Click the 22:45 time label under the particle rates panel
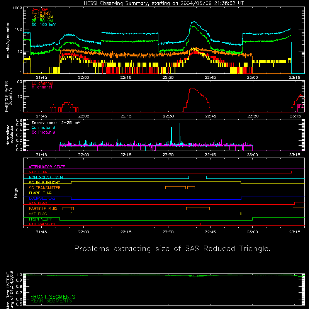309x309 pixels. click(x=211, y=116)
